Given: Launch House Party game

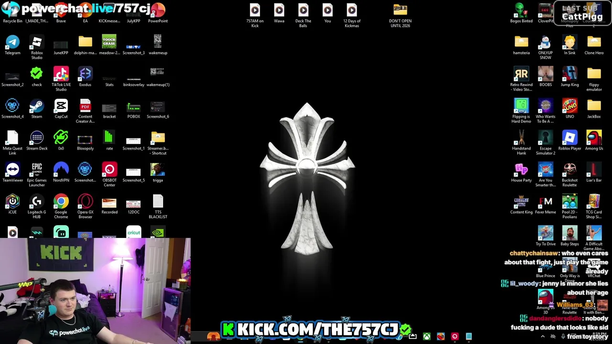Looking at the screenshot, I should [521, 173].
